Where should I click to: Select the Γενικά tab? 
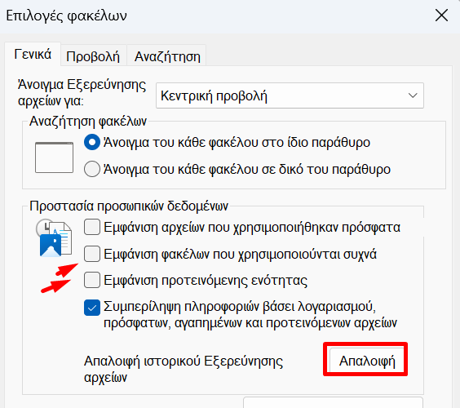point(33,55)
